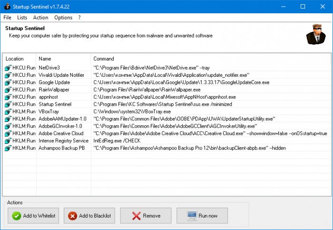Select the registry icon of AdobeGCInvoker-1.0 row
The width and height of the screenshot is (333, 230).
pos(8,126)
